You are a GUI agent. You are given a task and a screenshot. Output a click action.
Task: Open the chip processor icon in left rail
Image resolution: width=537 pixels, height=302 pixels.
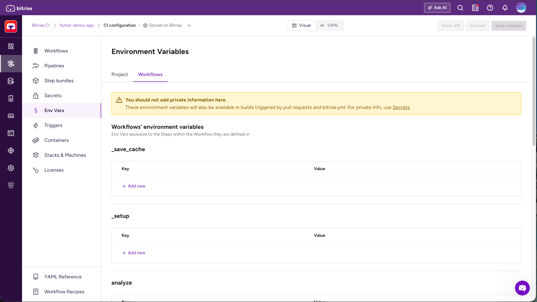pyautogui.click(x=11, y=151)
